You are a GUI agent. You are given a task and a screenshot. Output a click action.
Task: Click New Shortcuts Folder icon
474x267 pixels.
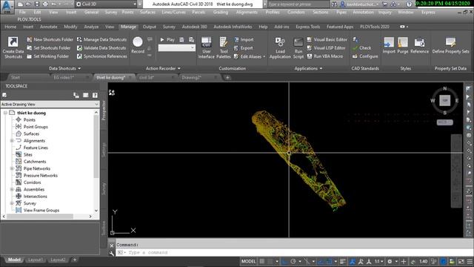[30, 39]
